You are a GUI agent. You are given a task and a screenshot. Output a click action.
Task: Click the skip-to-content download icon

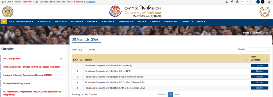pyautogui.click(x=227, y=2)
